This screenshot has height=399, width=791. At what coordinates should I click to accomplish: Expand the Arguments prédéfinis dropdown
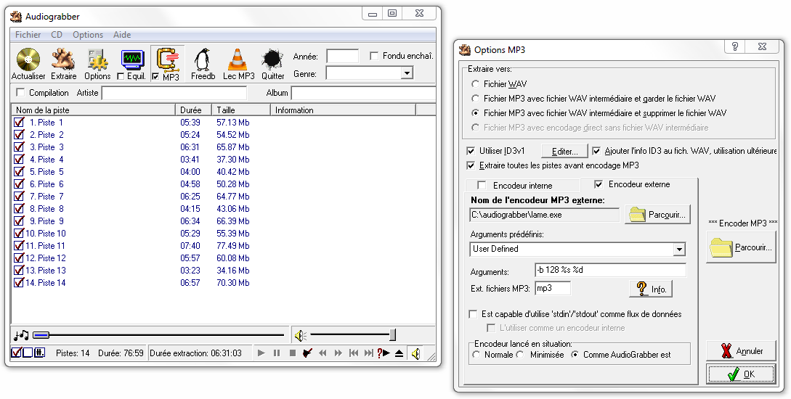tap(679, 250)
